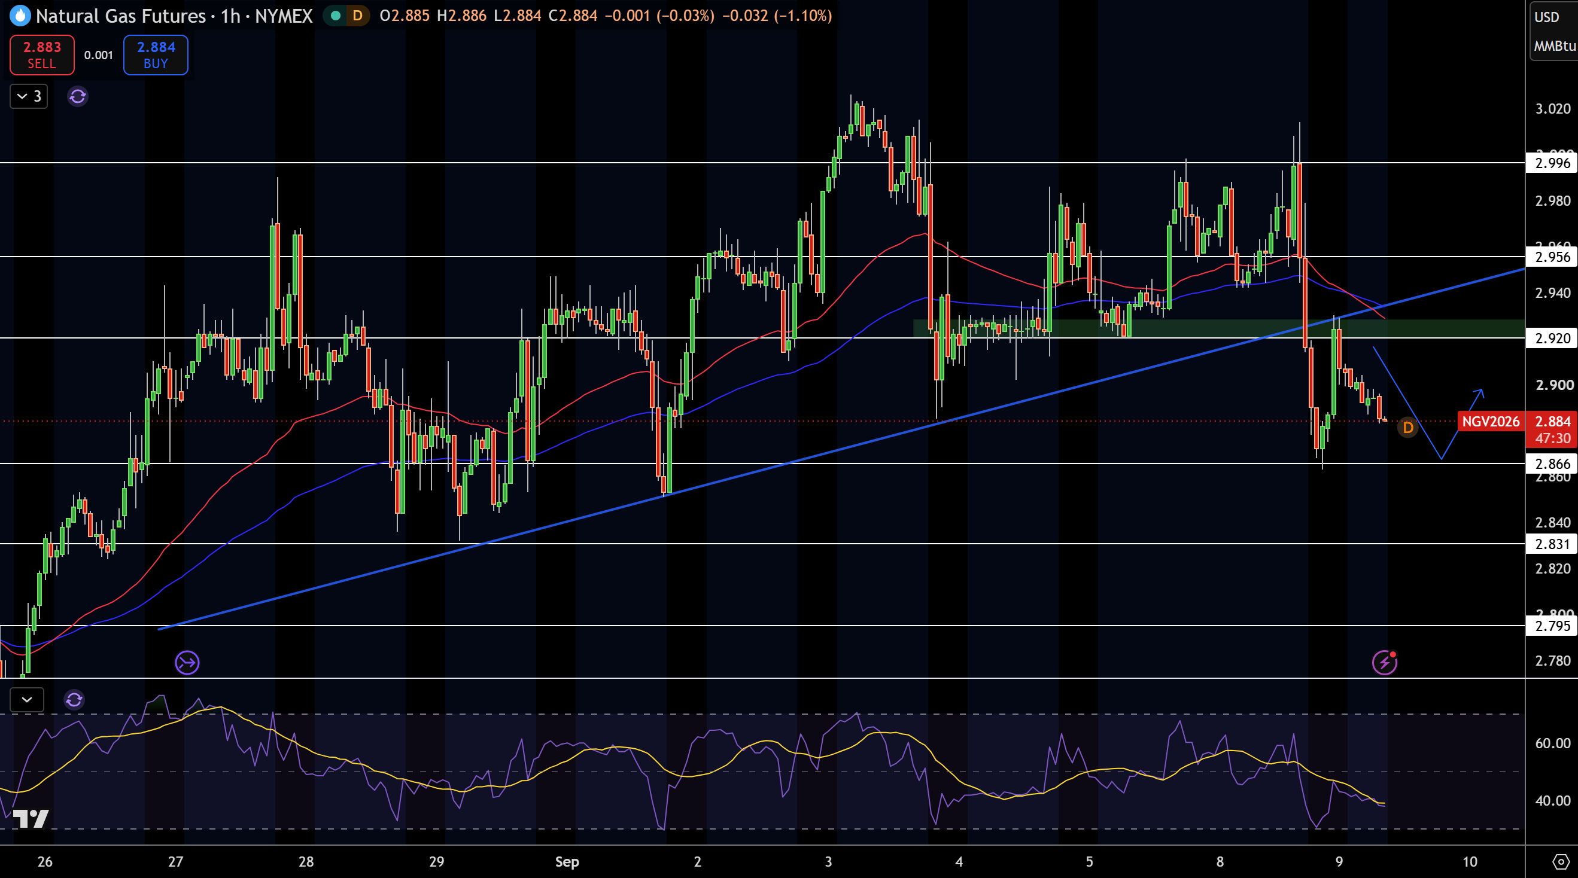Screen dimensions: 1578x878
Task: Open the USD currency selector
Action: pyautogui.click(x=1547, y=17)
